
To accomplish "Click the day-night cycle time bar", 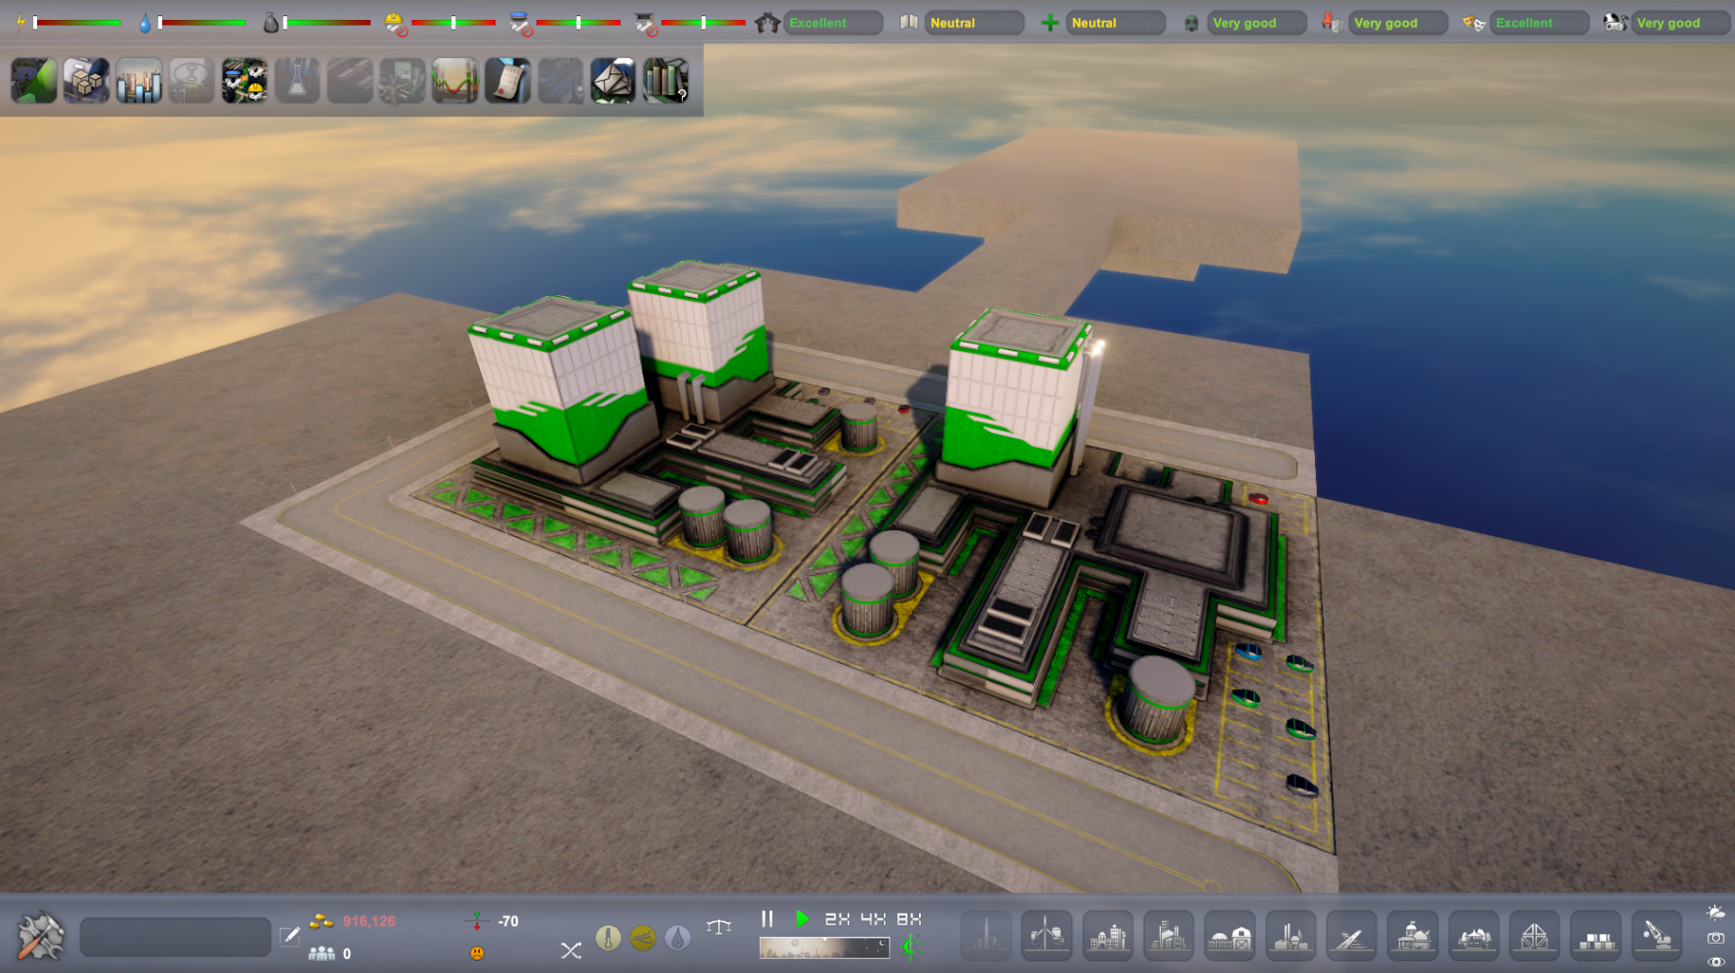I will 825,947.
